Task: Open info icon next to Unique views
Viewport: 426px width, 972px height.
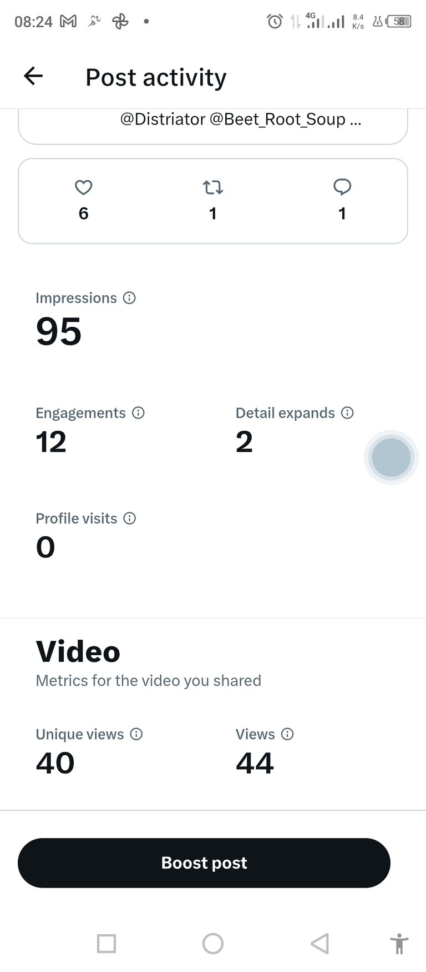Action: [136, 734]
